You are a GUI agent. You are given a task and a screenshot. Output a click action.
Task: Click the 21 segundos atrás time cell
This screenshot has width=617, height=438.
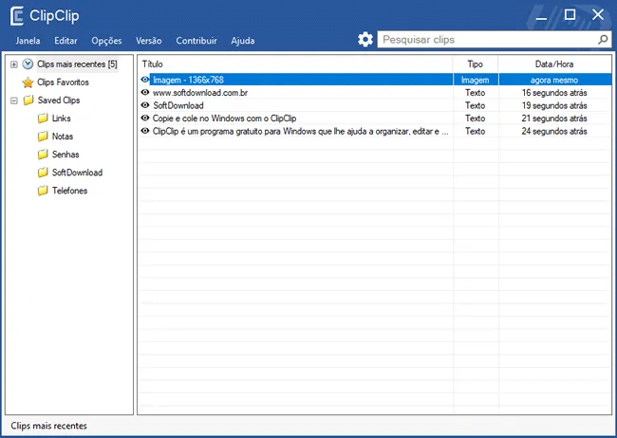pyautogui.click(x=554, y=118)
